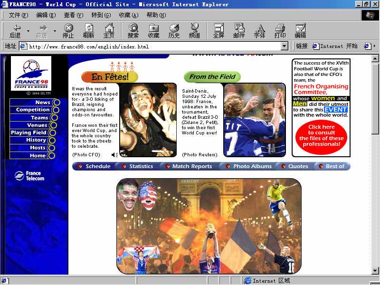Image resolution: width=380 pixels, height=285 pixels.
Task: Open the 帮助 (Help) menu
Action: point(156,15)
